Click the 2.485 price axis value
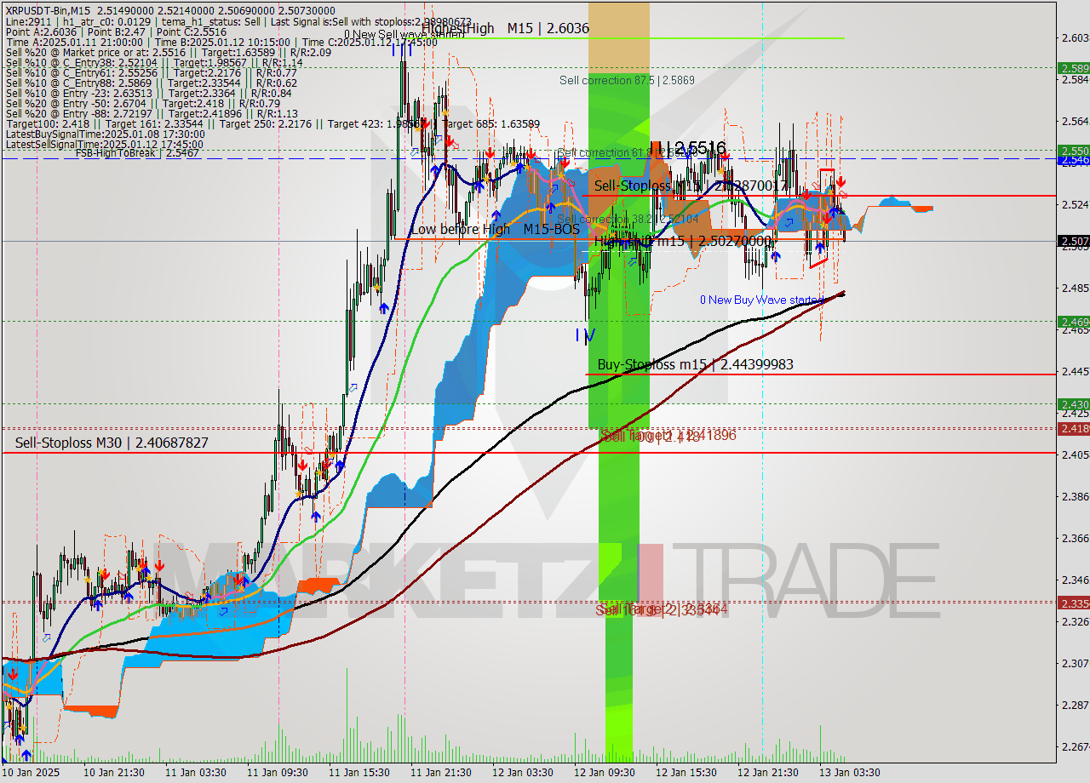This screenshot has height=783, width=1090. [1075, 288]
